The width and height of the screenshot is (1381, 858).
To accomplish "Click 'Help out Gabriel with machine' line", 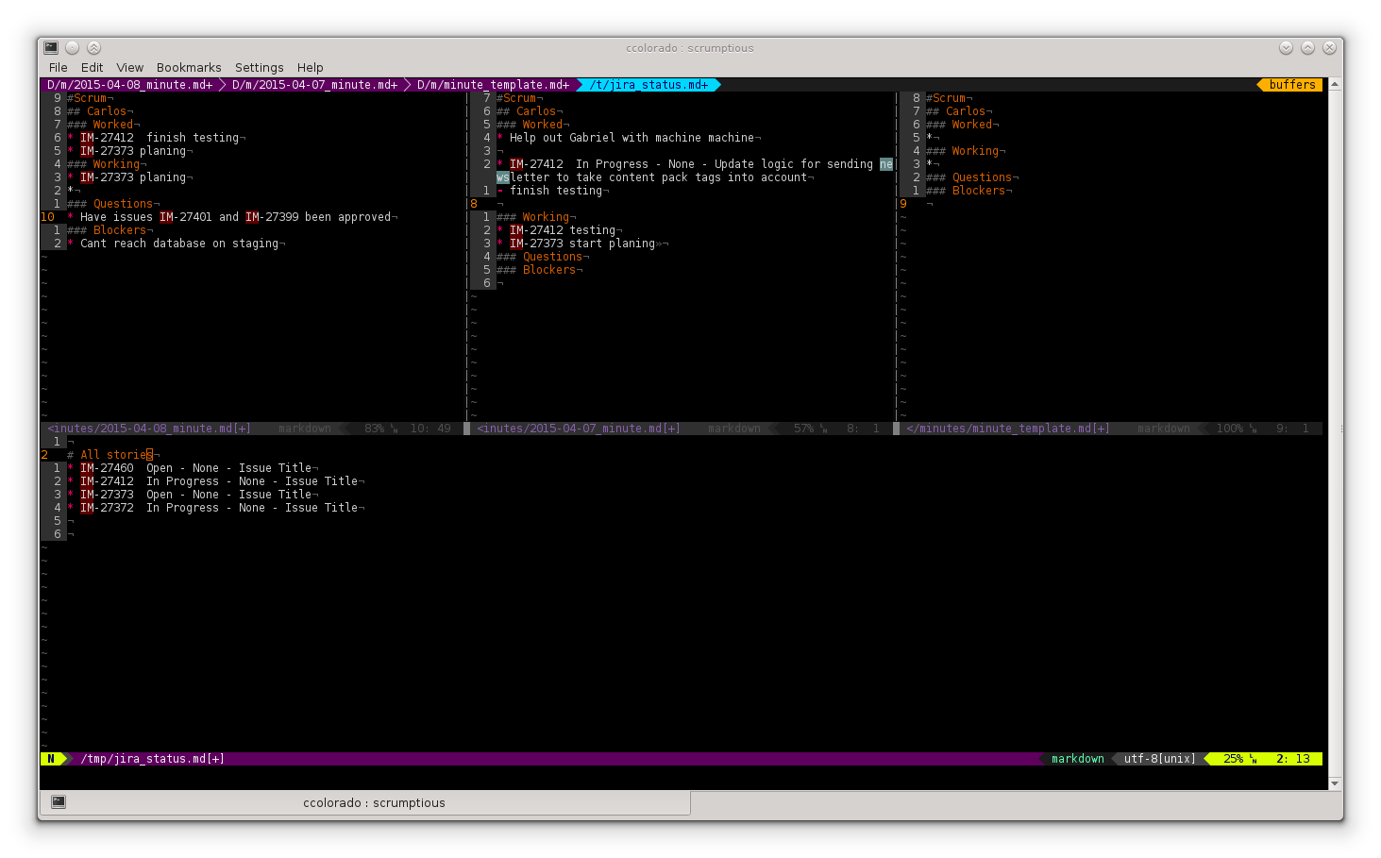I will (629, 138).
